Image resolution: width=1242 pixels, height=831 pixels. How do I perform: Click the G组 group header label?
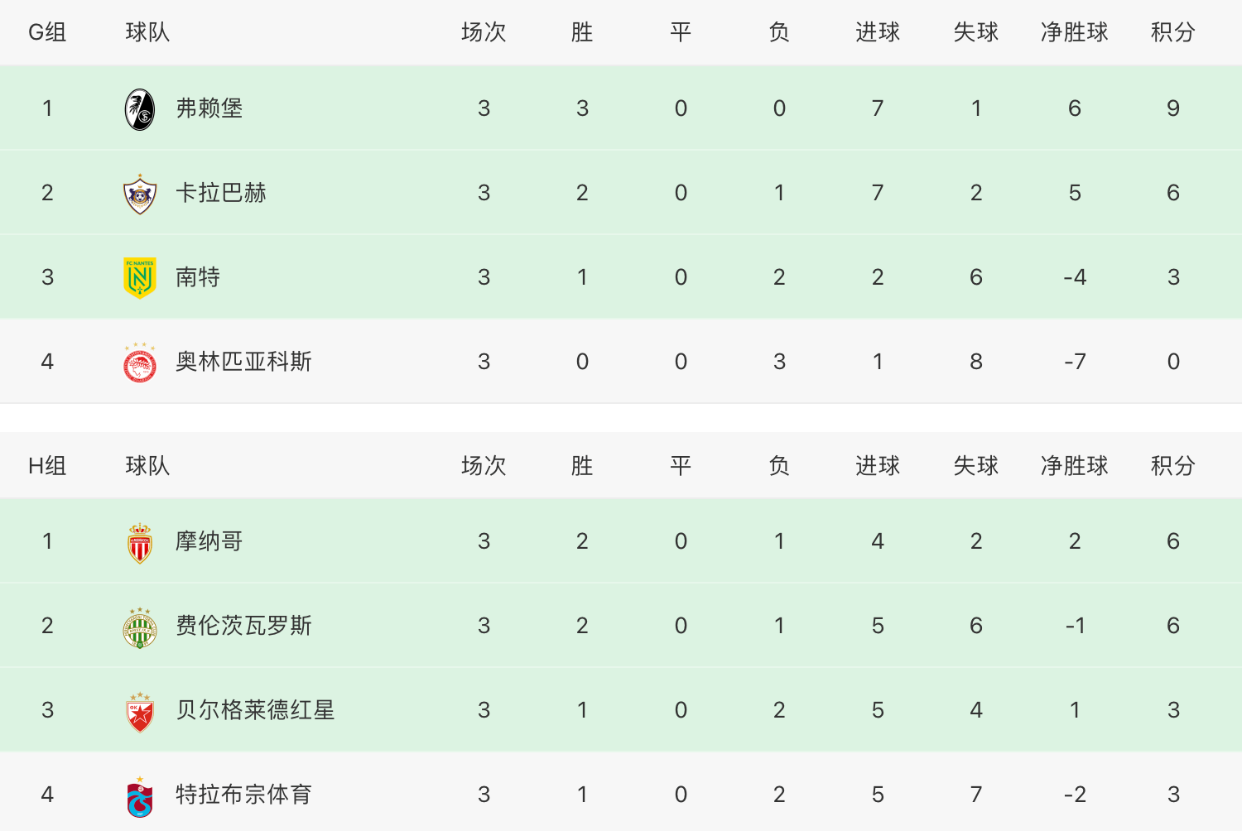47,32
